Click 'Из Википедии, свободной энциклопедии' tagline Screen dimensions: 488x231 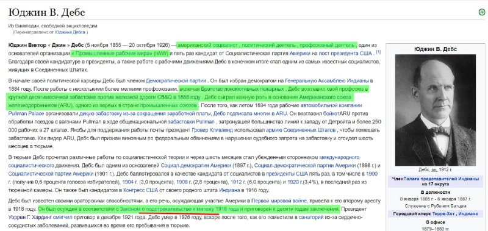pyautogui.click(x=53, y=26)
